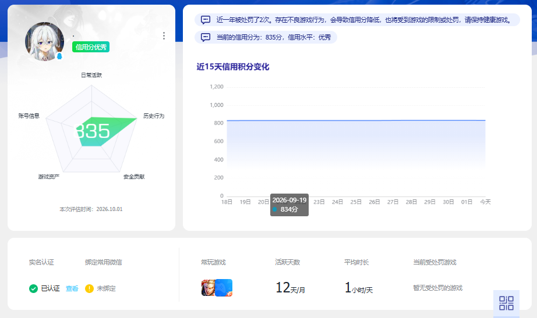Click the 本次评估时间: 2026.10.01 text
This screenshot has width=537, height=318.
[x=91, y=209]
